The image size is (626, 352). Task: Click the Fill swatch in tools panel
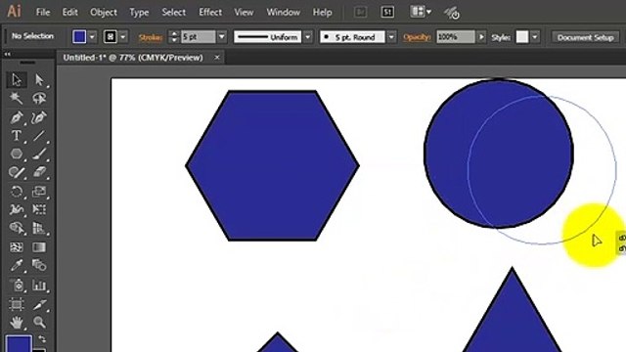coord(19,343)
